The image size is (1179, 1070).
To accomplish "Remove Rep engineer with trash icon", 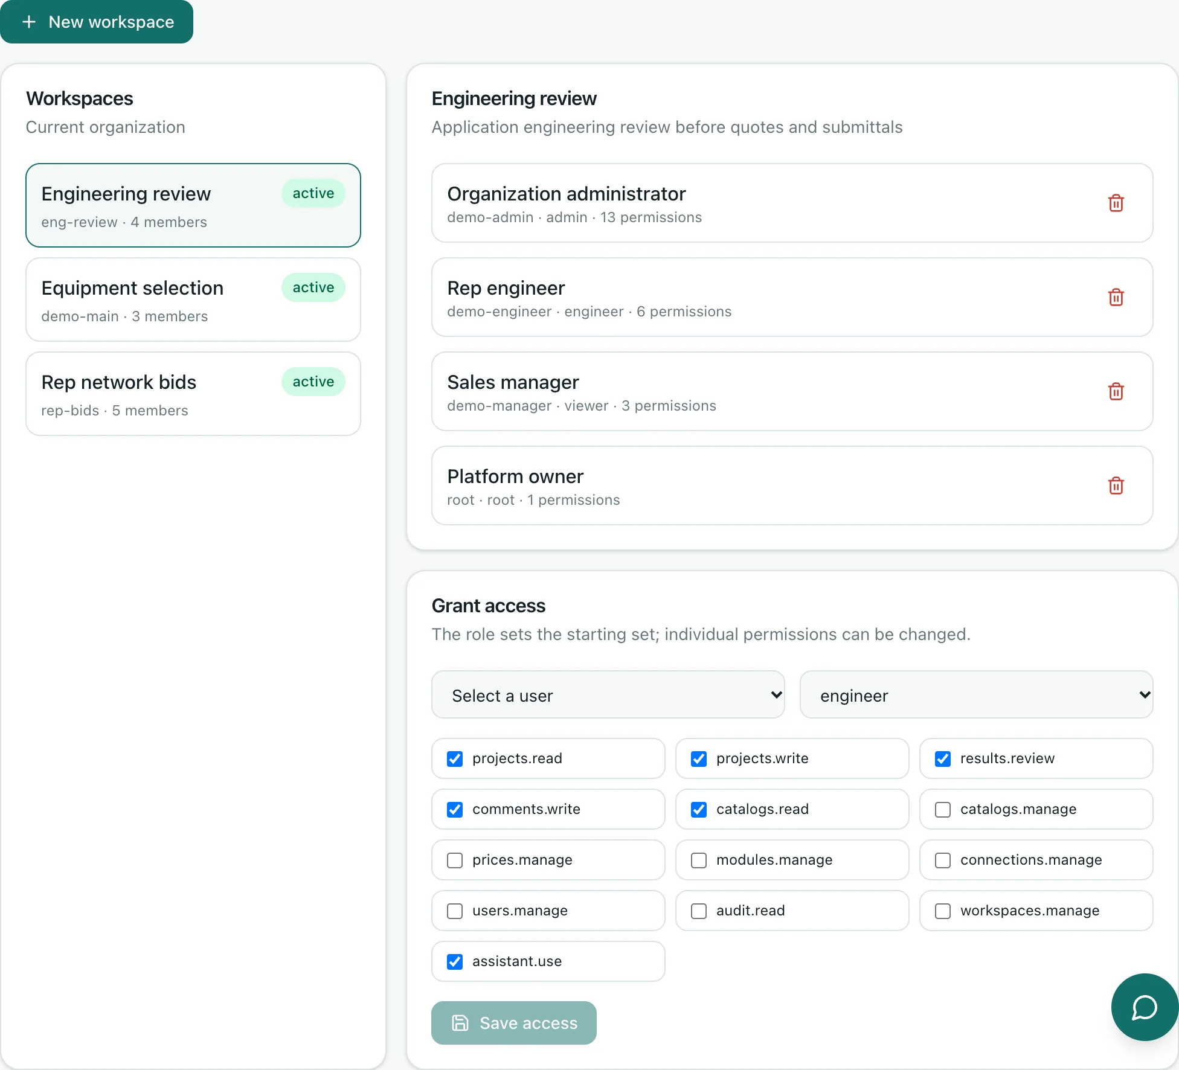I will 1116,297.
